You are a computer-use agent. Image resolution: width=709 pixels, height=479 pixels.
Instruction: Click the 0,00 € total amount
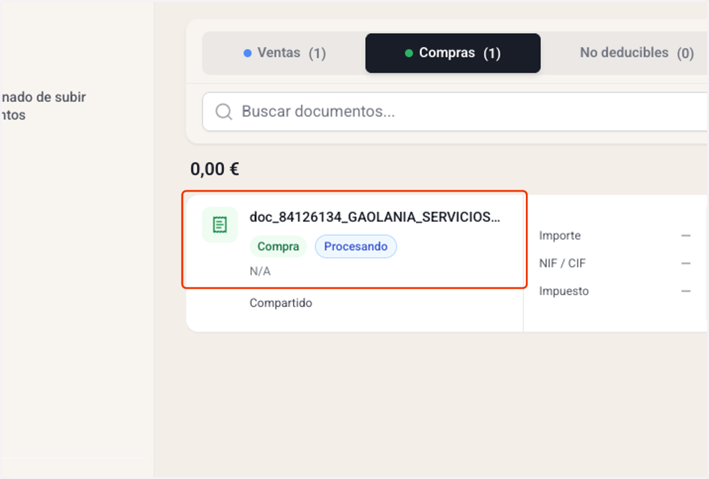[x=214, y=169]
